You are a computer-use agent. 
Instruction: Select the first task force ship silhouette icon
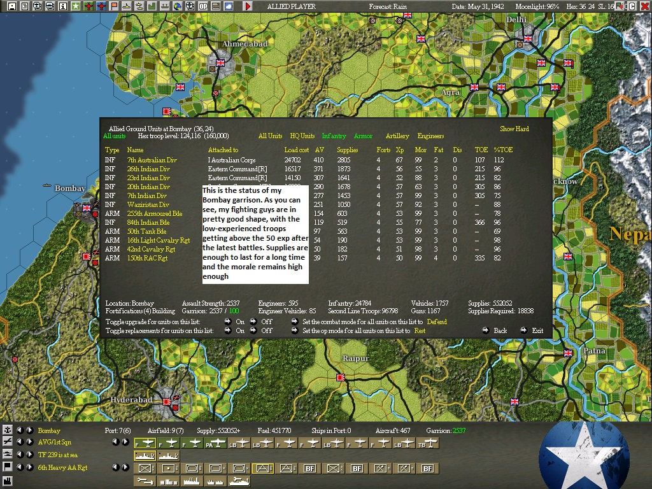[x=145, y=456]
